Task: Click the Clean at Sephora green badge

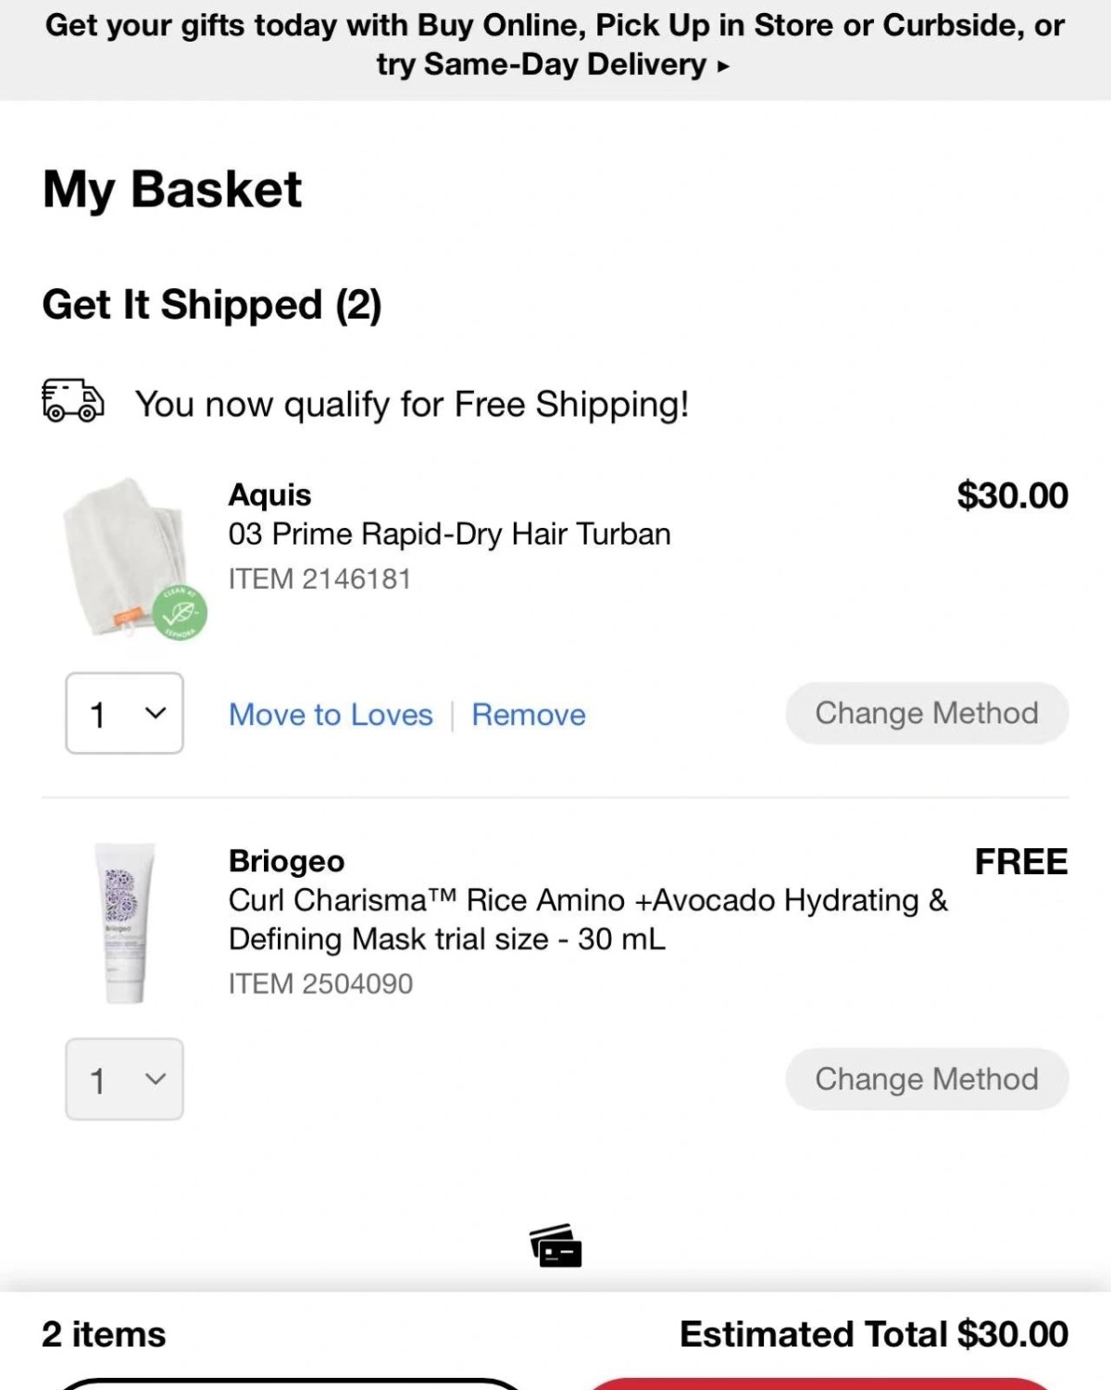Action: [x=180, y=612]
